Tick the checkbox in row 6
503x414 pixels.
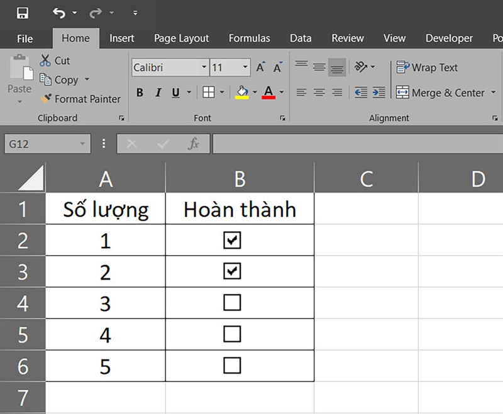[x=232, y=366]
